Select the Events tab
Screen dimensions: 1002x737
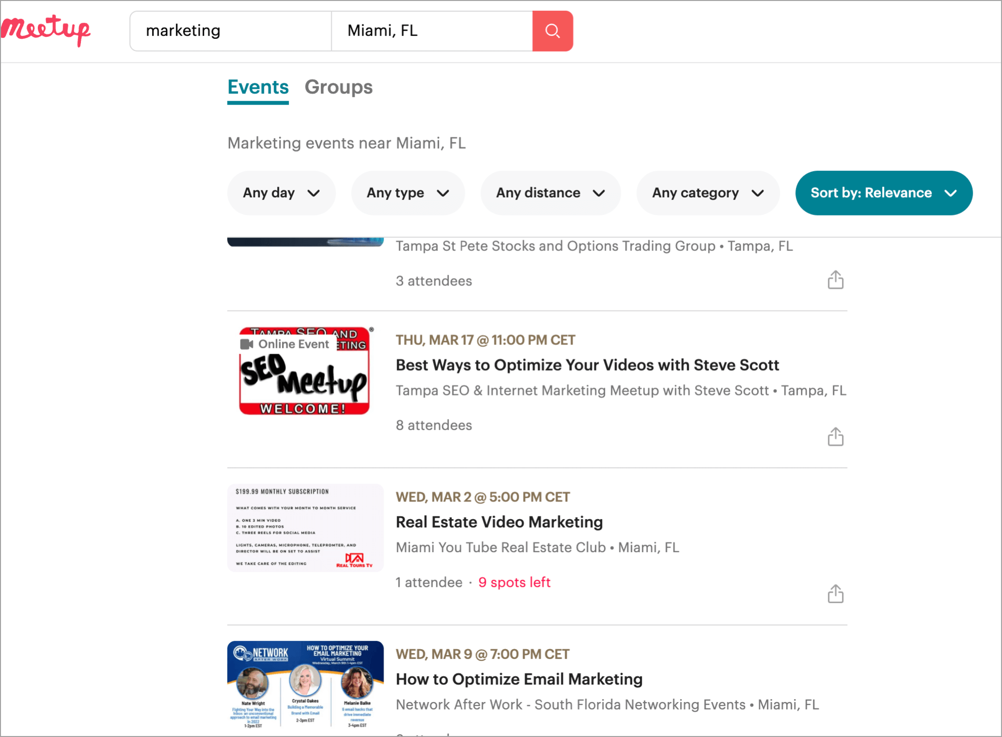coord(258,87)
